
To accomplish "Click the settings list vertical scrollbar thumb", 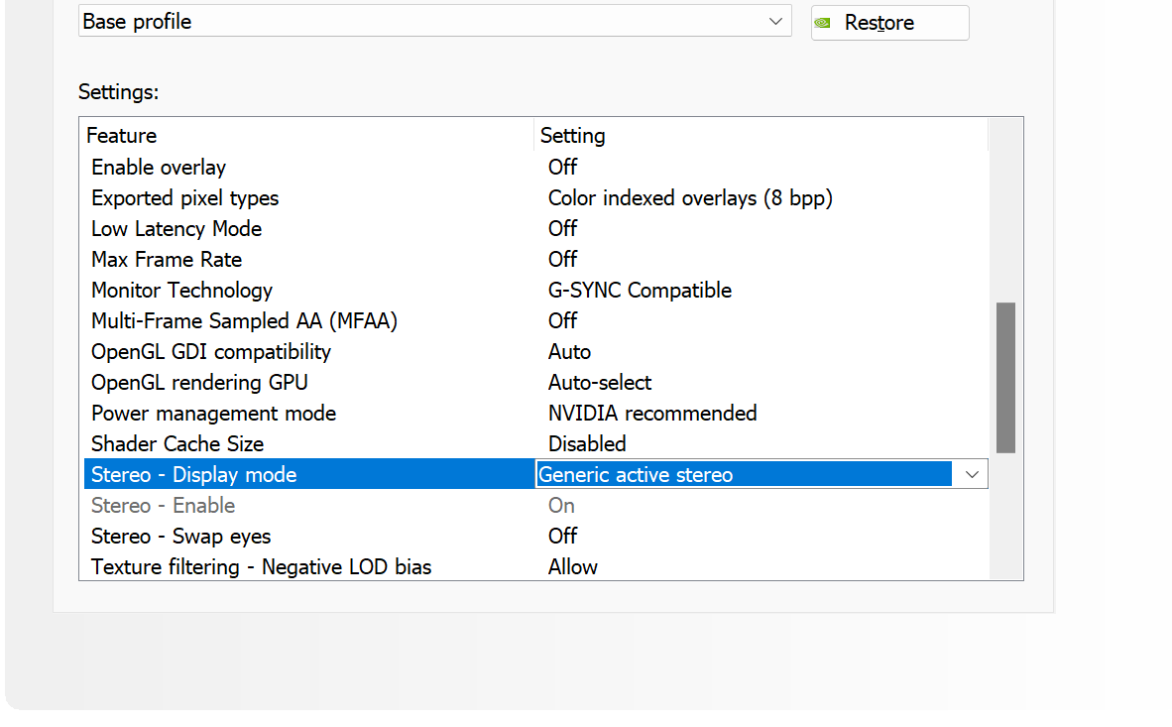I will [1005, 378].
